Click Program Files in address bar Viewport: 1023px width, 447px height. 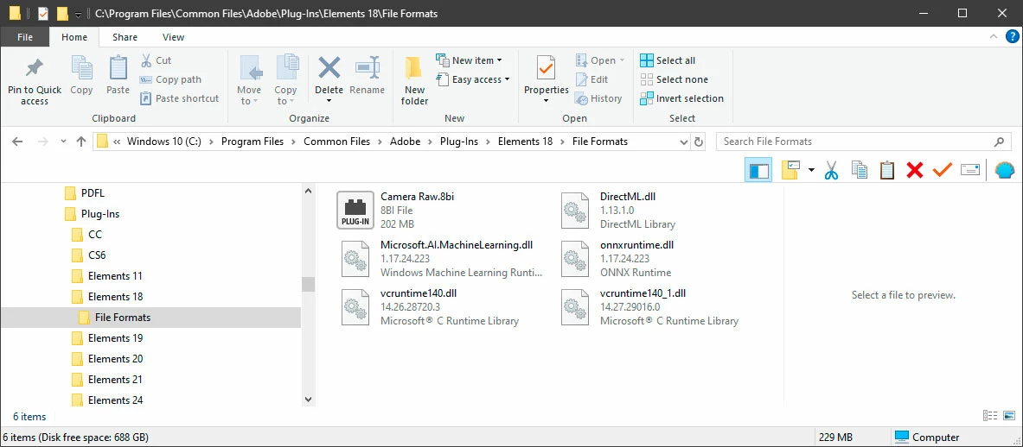tap(253, 142)
